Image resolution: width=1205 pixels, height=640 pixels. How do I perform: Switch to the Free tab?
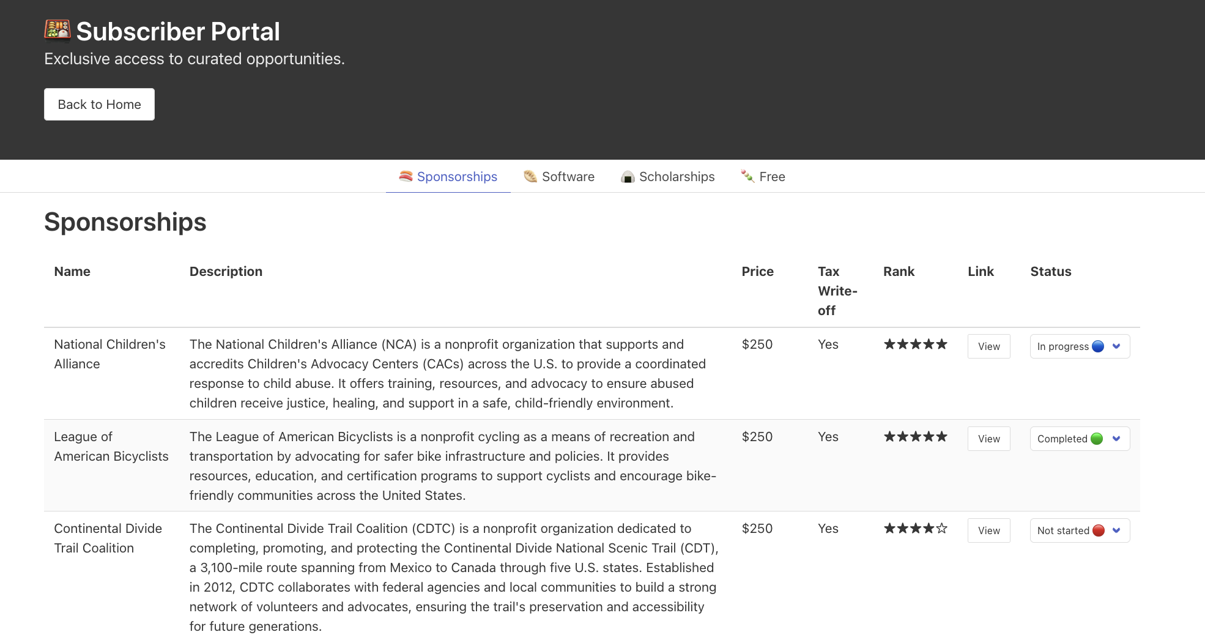(763, 177)
